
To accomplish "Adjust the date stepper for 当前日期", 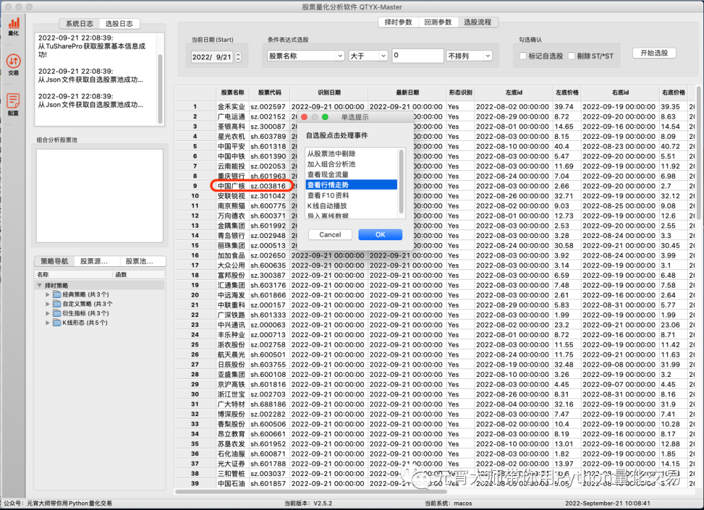I will pos(238,57).
